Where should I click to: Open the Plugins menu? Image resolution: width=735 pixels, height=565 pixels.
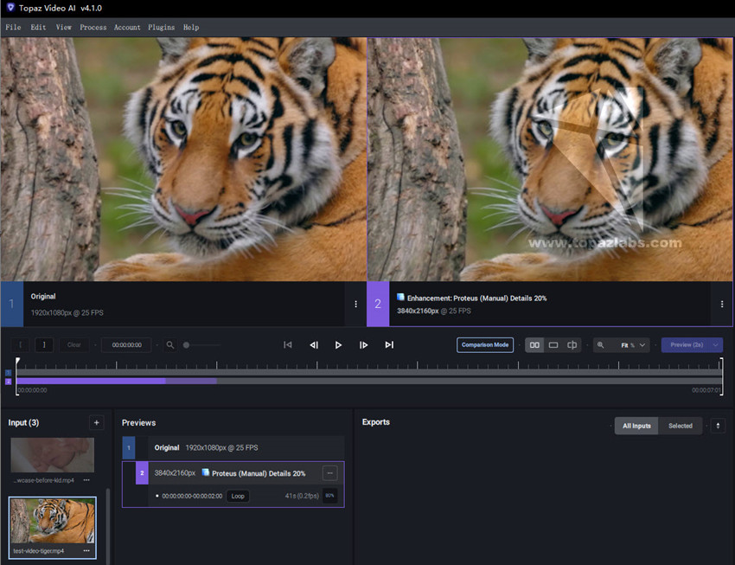click(161, 27)
